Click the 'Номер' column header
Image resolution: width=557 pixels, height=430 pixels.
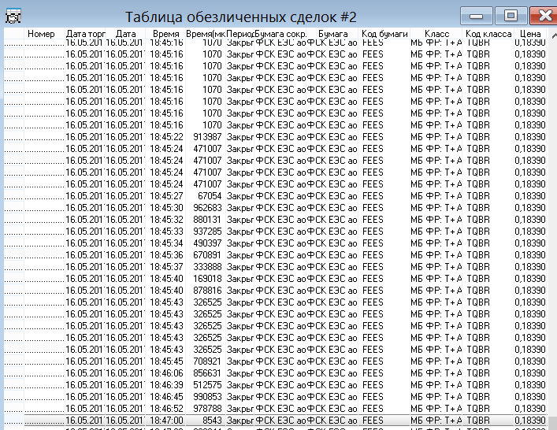41,35
